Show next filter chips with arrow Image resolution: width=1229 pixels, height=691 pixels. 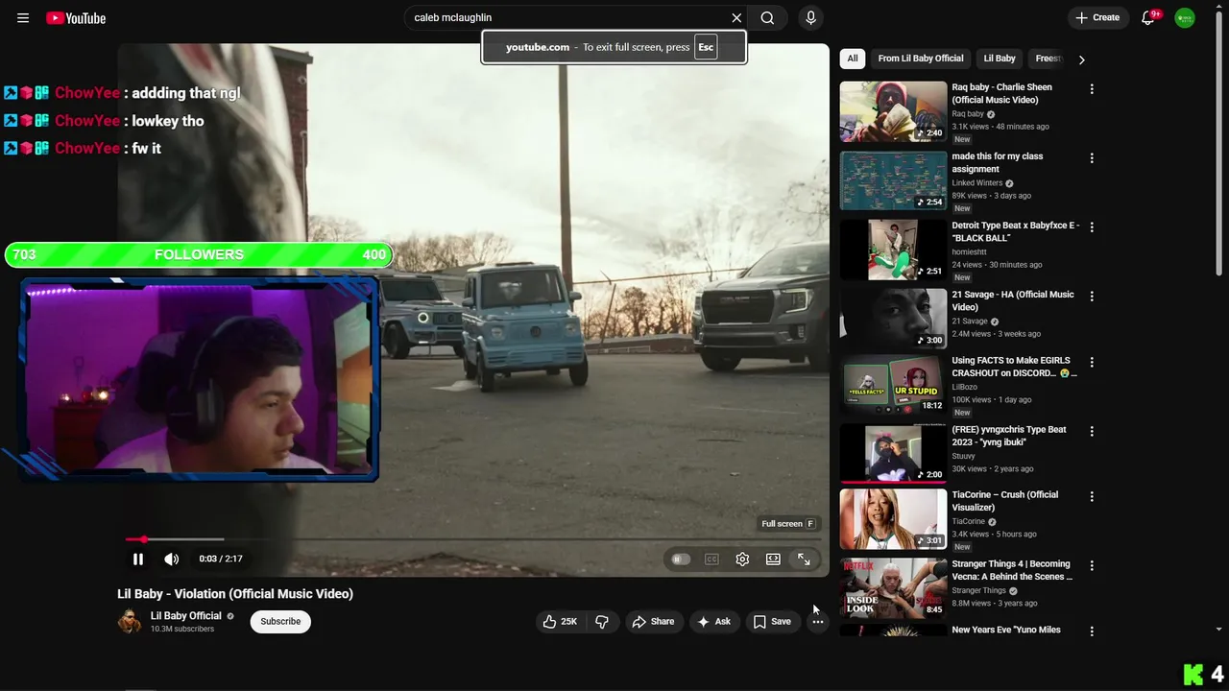click(x=1081, y=60)
